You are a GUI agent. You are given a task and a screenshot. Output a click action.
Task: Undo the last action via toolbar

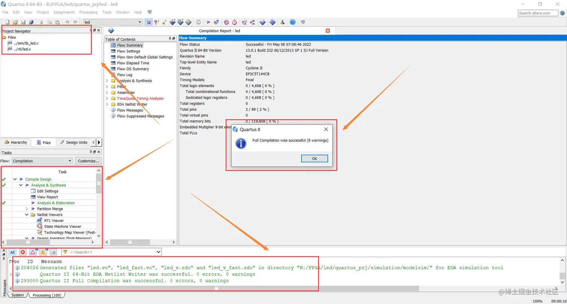click(67, 22)
